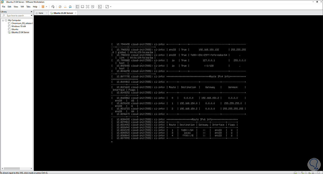Open the VM menu

click(x=22, y=6)
